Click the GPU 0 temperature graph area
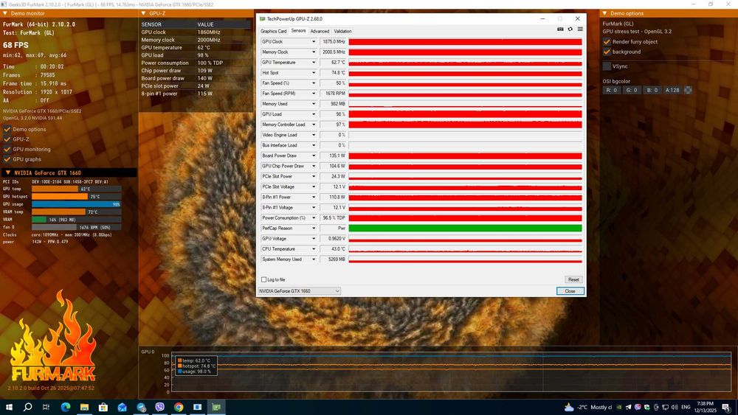Image resolution: width=738 pixels, height=415 pixels. (451, 372)
